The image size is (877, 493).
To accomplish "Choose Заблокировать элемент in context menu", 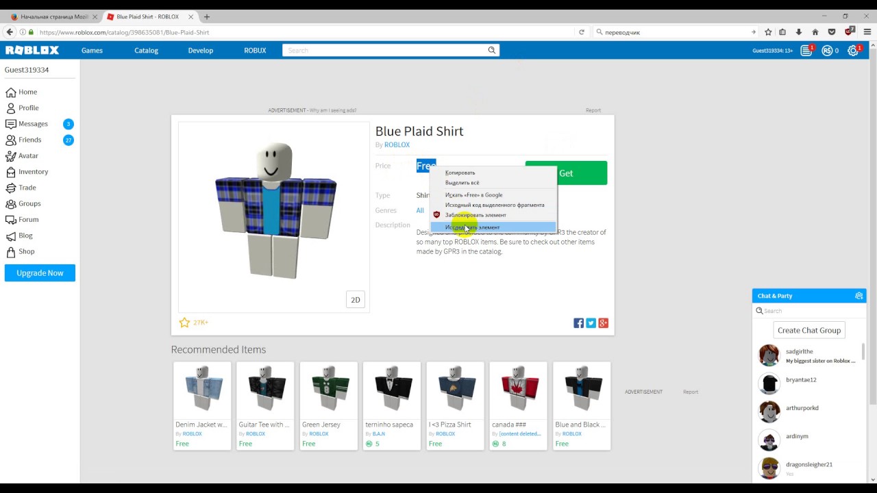I will pyautogui.click(x=493, y=215).
